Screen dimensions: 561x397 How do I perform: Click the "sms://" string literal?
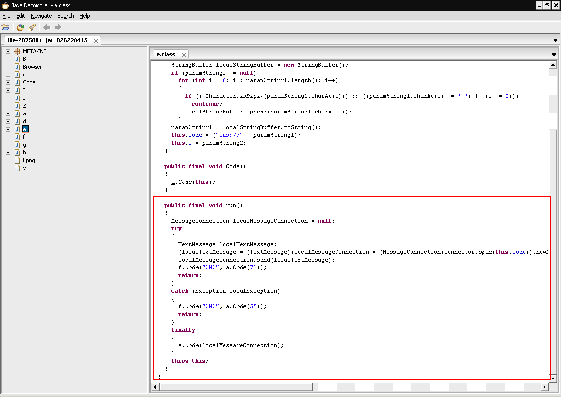coord(229,135)
